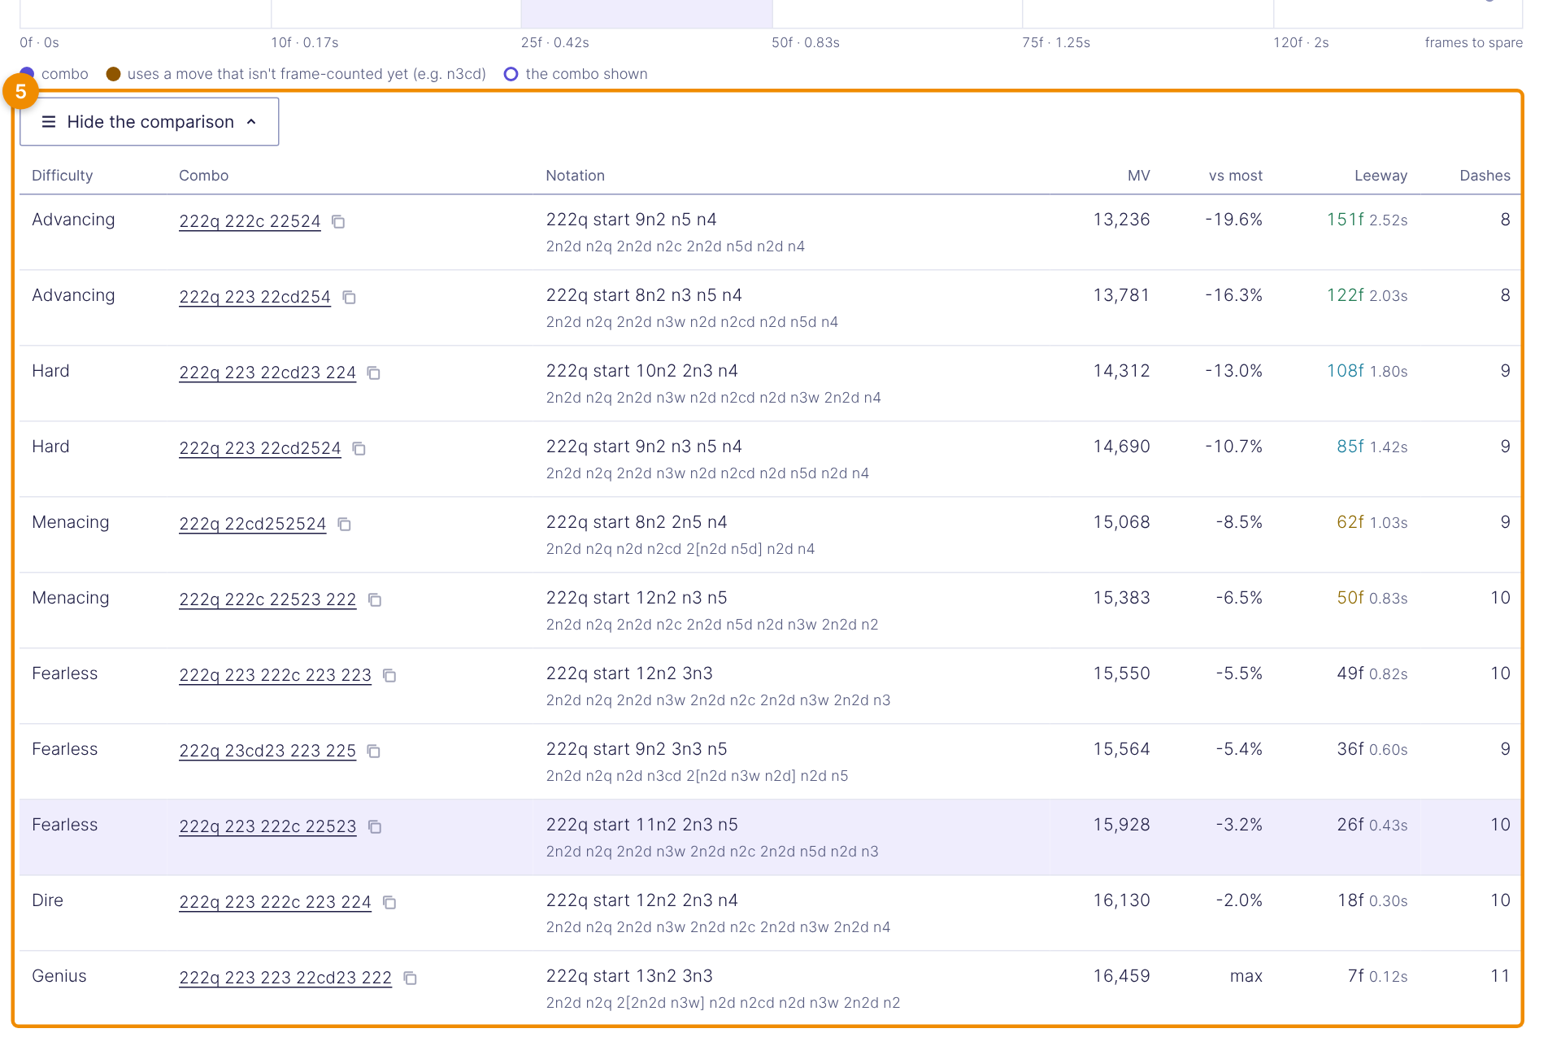Copy the combo 222q 22cd252524
1561x1046 pixels.
click(345, 525)
